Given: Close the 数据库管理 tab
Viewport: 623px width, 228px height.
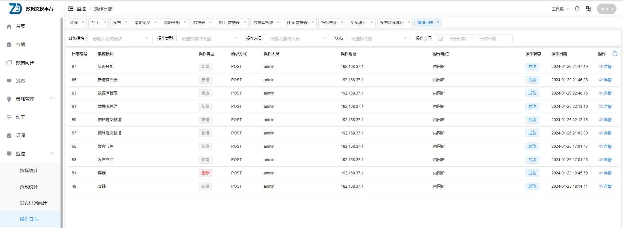Looking at the screenshot, I should point(278,22).
